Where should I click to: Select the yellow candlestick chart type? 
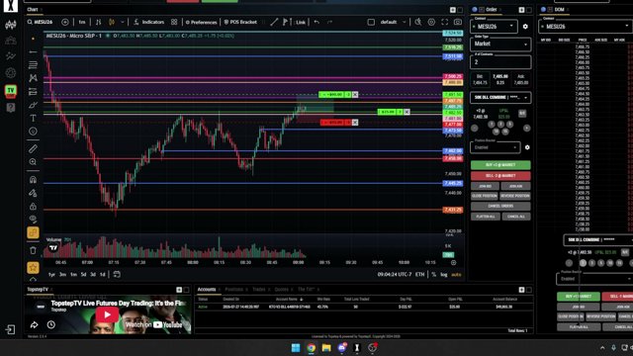(112, 22)
